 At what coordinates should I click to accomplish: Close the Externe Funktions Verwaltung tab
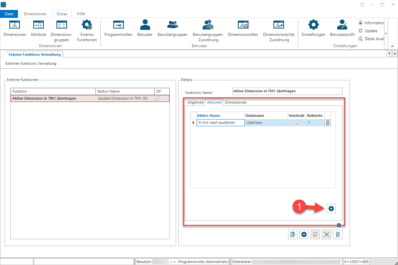[395, 53]
